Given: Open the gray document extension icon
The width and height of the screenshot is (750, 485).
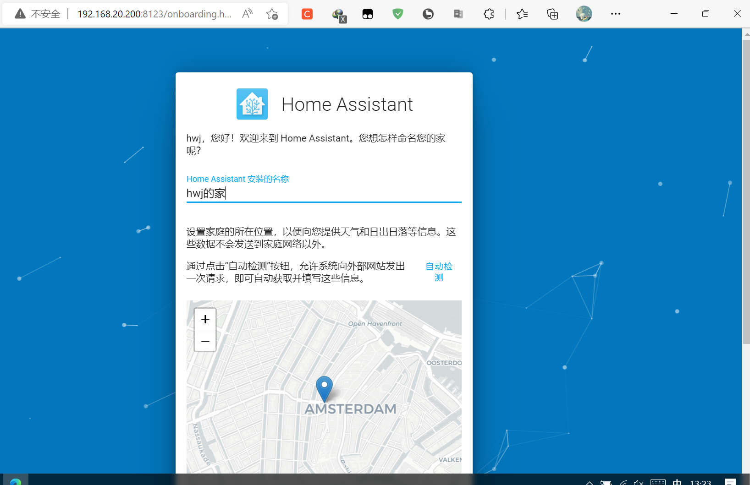Looking at the screenshot, I should click(x=458, y=14).
